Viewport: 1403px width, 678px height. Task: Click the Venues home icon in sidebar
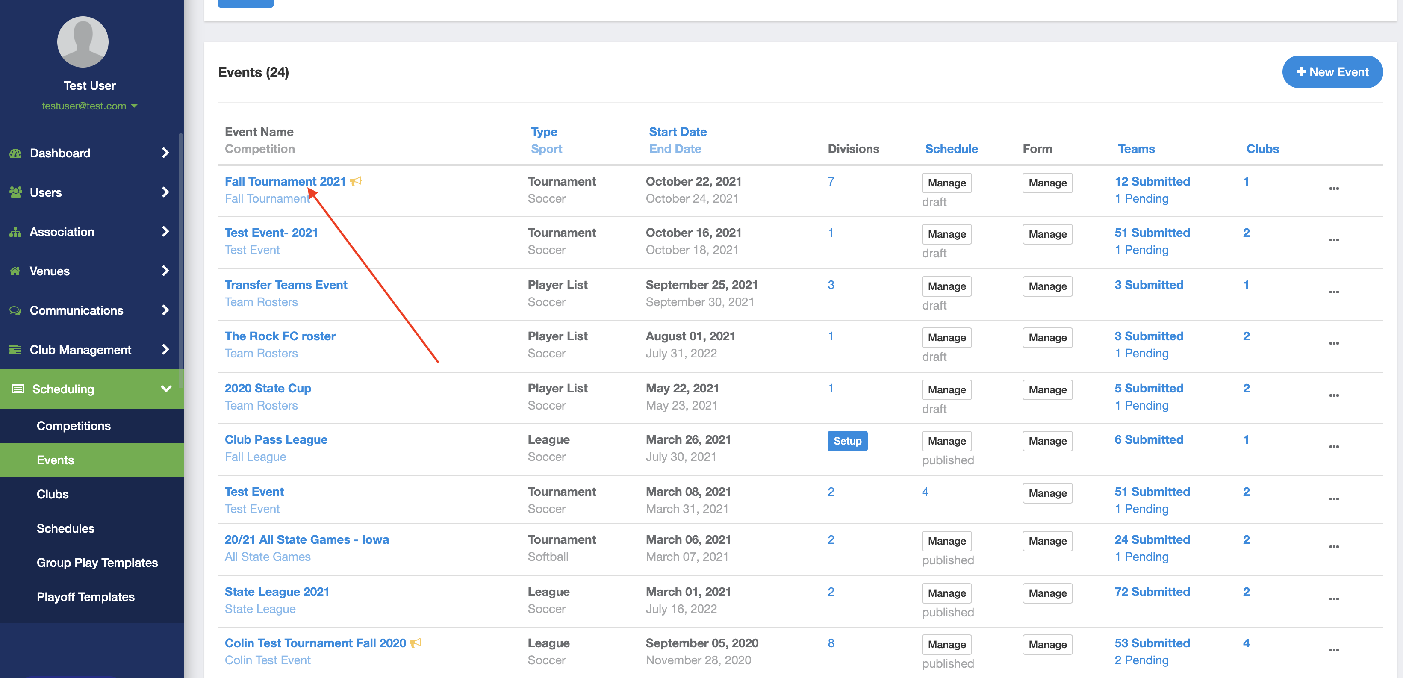point(15,271)
